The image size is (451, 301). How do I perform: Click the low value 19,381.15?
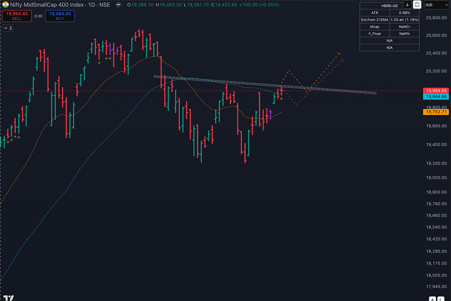(198, 5)
